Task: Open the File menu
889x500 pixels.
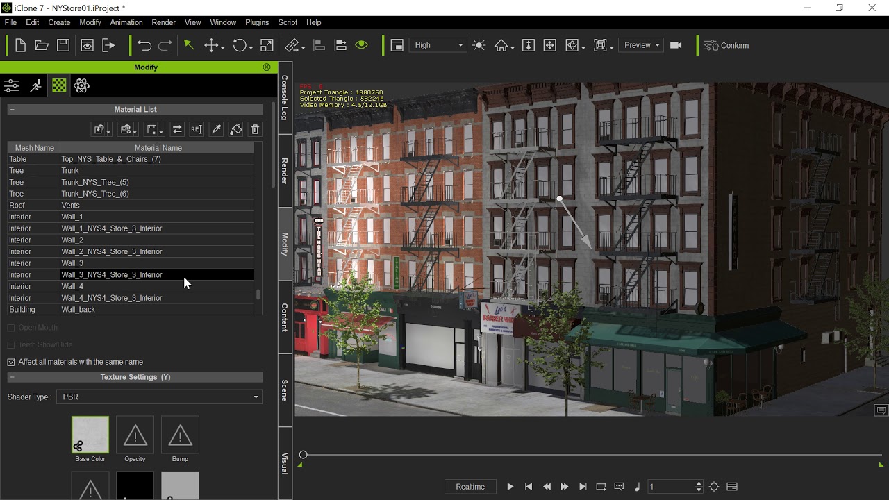Action: 10,22
